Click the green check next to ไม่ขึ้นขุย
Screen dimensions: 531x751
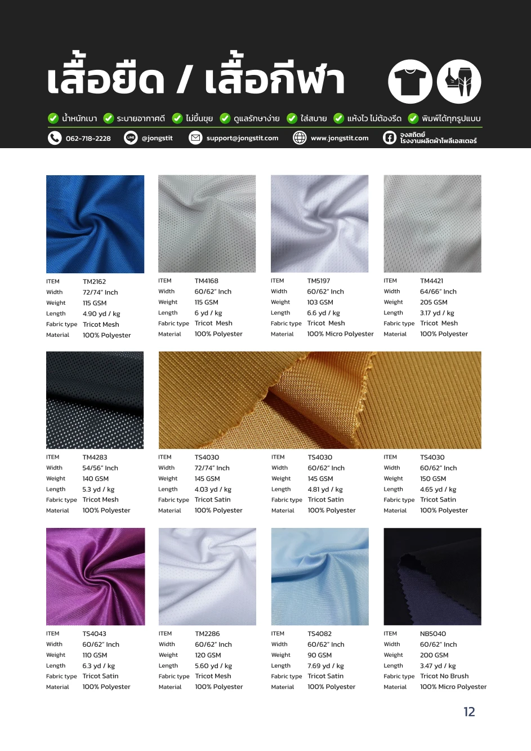pyautogui.click(x=177, y=118)
